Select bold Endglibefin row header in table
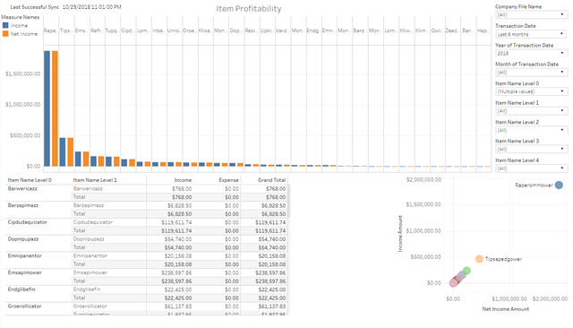Screen dimensions: 573x328 [x=21, y=289]
